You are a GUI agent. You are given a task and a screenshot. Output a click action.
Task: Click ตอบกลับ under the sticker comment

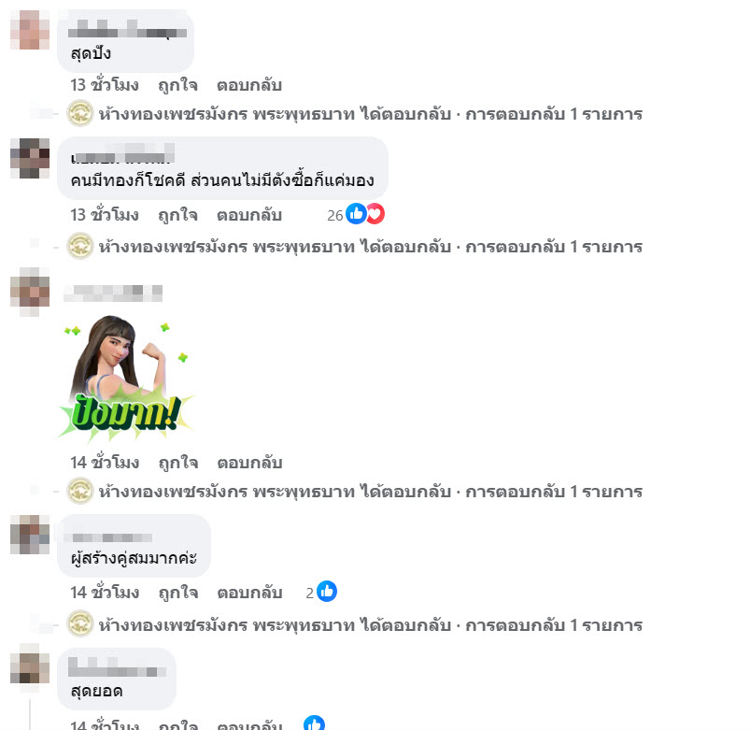(x=249, y=463)
